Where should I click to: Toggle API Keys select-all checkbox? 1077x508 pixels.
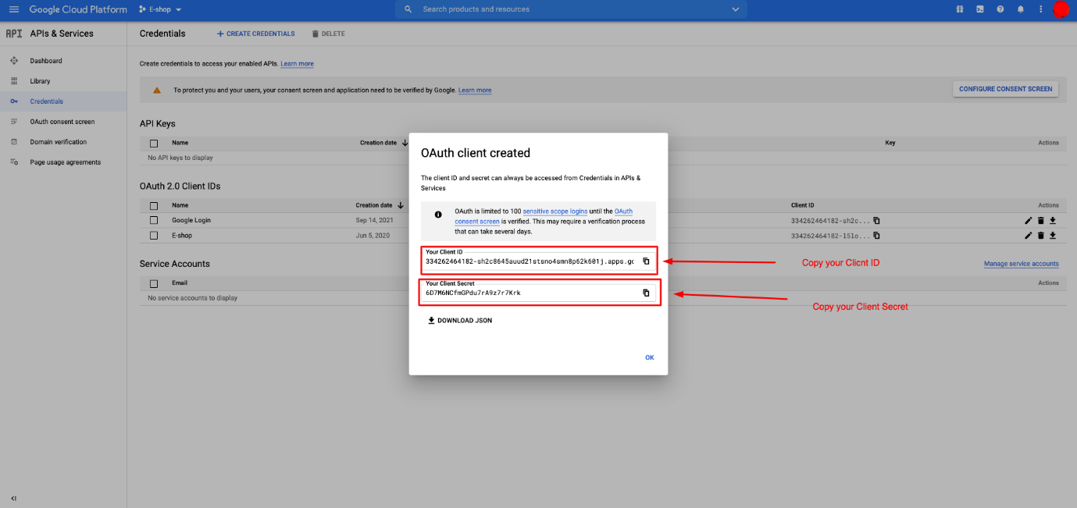154,143
